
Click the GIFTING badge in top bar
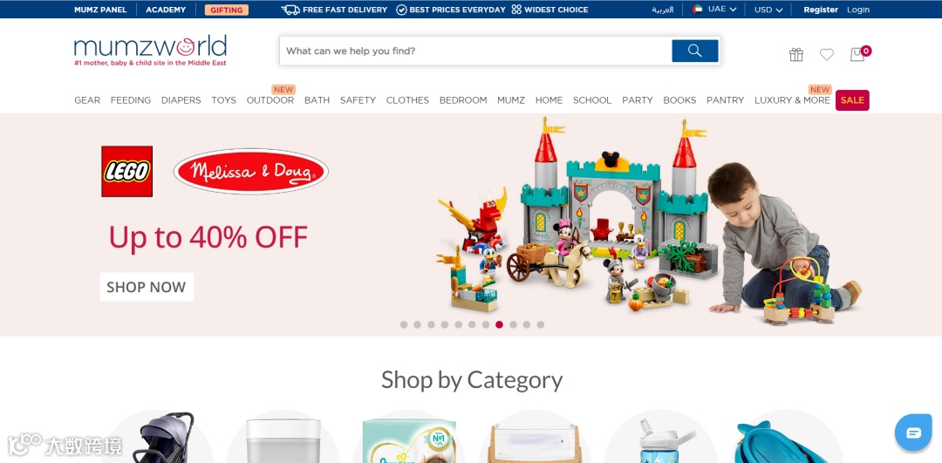(227, 10)
